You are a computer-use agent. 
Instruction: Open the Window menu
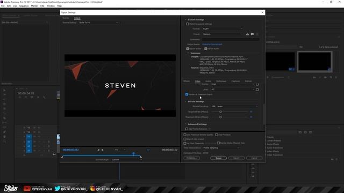point(51,6)
